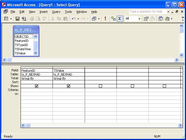Open the Edit menu
Image resolution: width=186 pixels, height=140 pixels.
pyautogui.click(x=22, y=12)
